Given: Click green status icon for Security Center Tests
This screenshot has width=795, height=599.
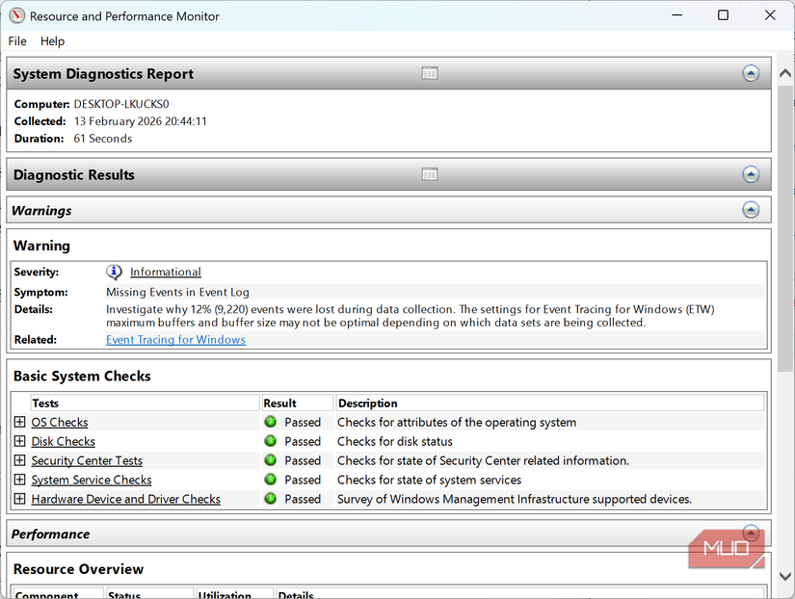Looking at the screenshot, I should click(x=271, y=460).
